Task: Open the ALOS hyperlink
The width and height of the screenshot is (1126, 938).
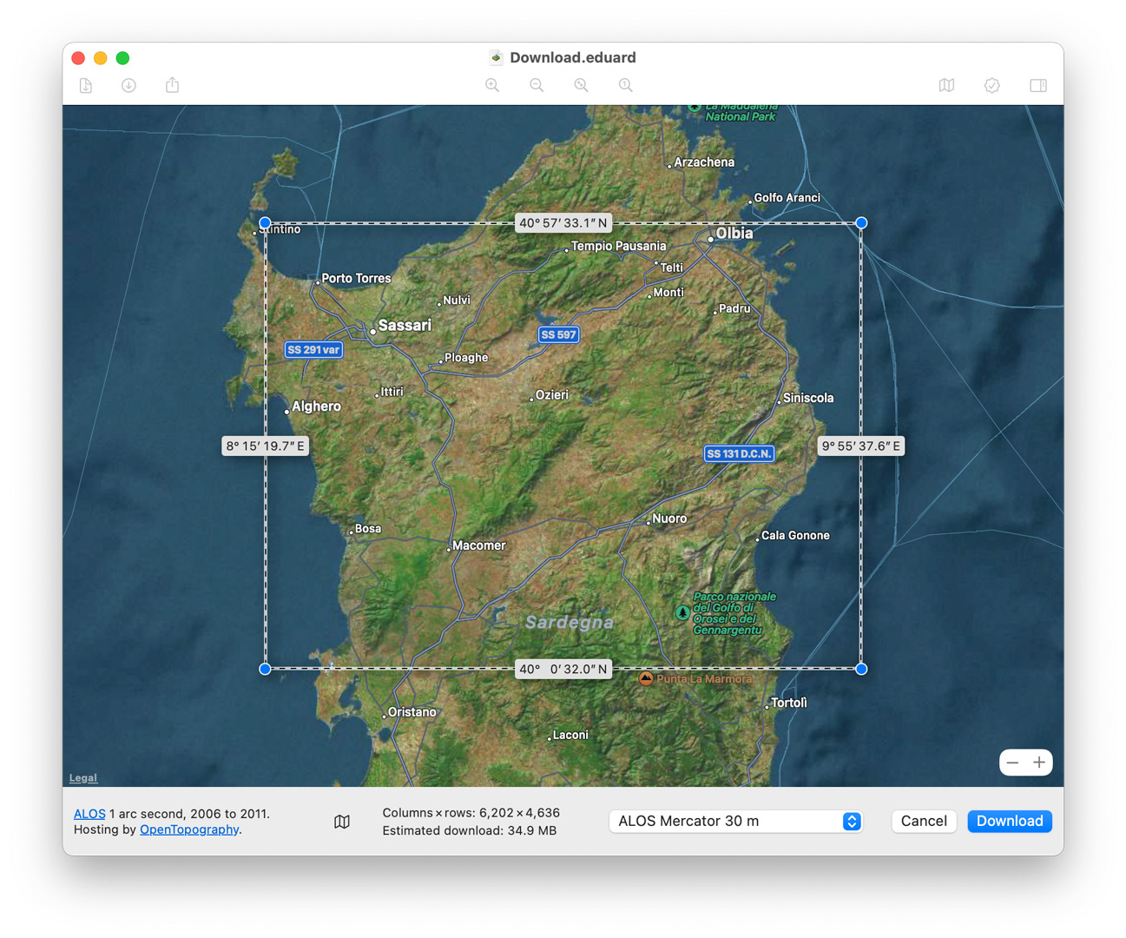Action: (89, 814)
